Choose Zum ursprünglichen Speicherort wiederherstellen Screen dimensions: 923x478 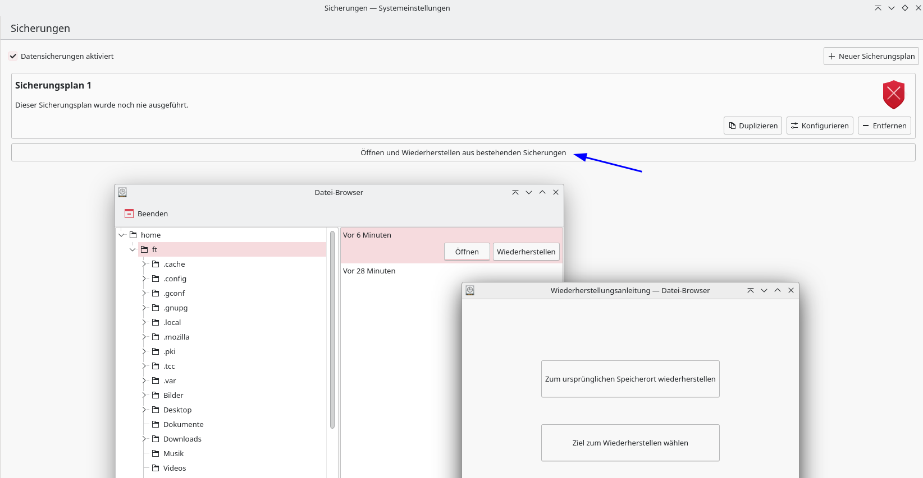click(x=630, y=379)
